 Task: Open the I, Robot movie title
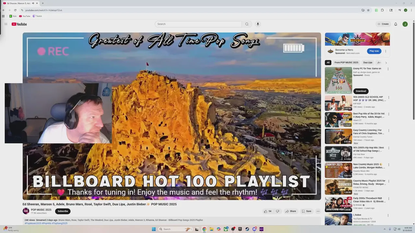[357, 215]
